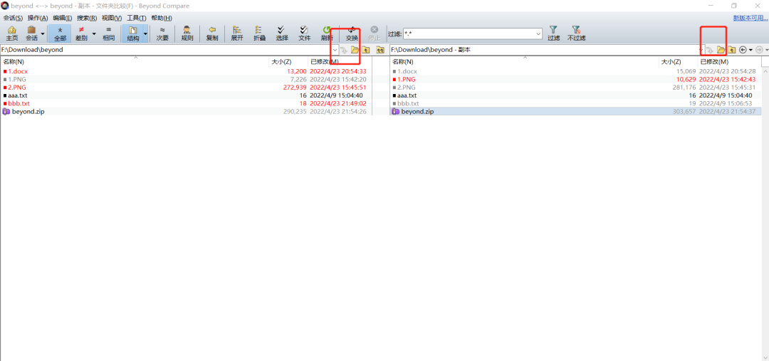
Task: Open left beyond.zip archive icon
Action: coord(6,111)
